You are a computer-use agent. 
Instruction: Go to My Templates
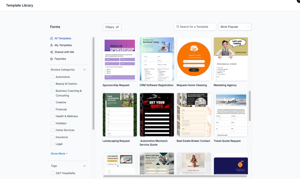(63, 45)
